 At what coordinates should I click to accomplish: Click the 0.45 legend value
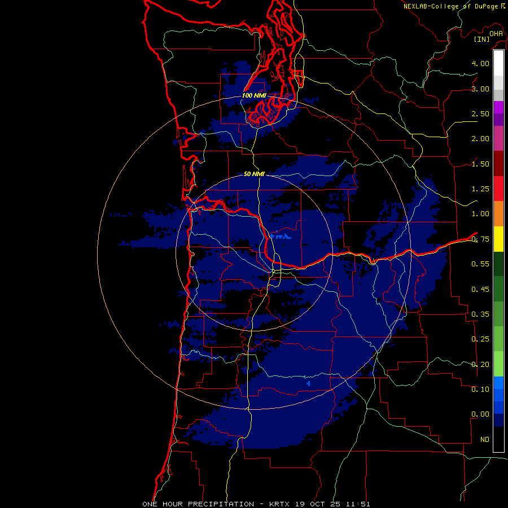click(480, 289)
